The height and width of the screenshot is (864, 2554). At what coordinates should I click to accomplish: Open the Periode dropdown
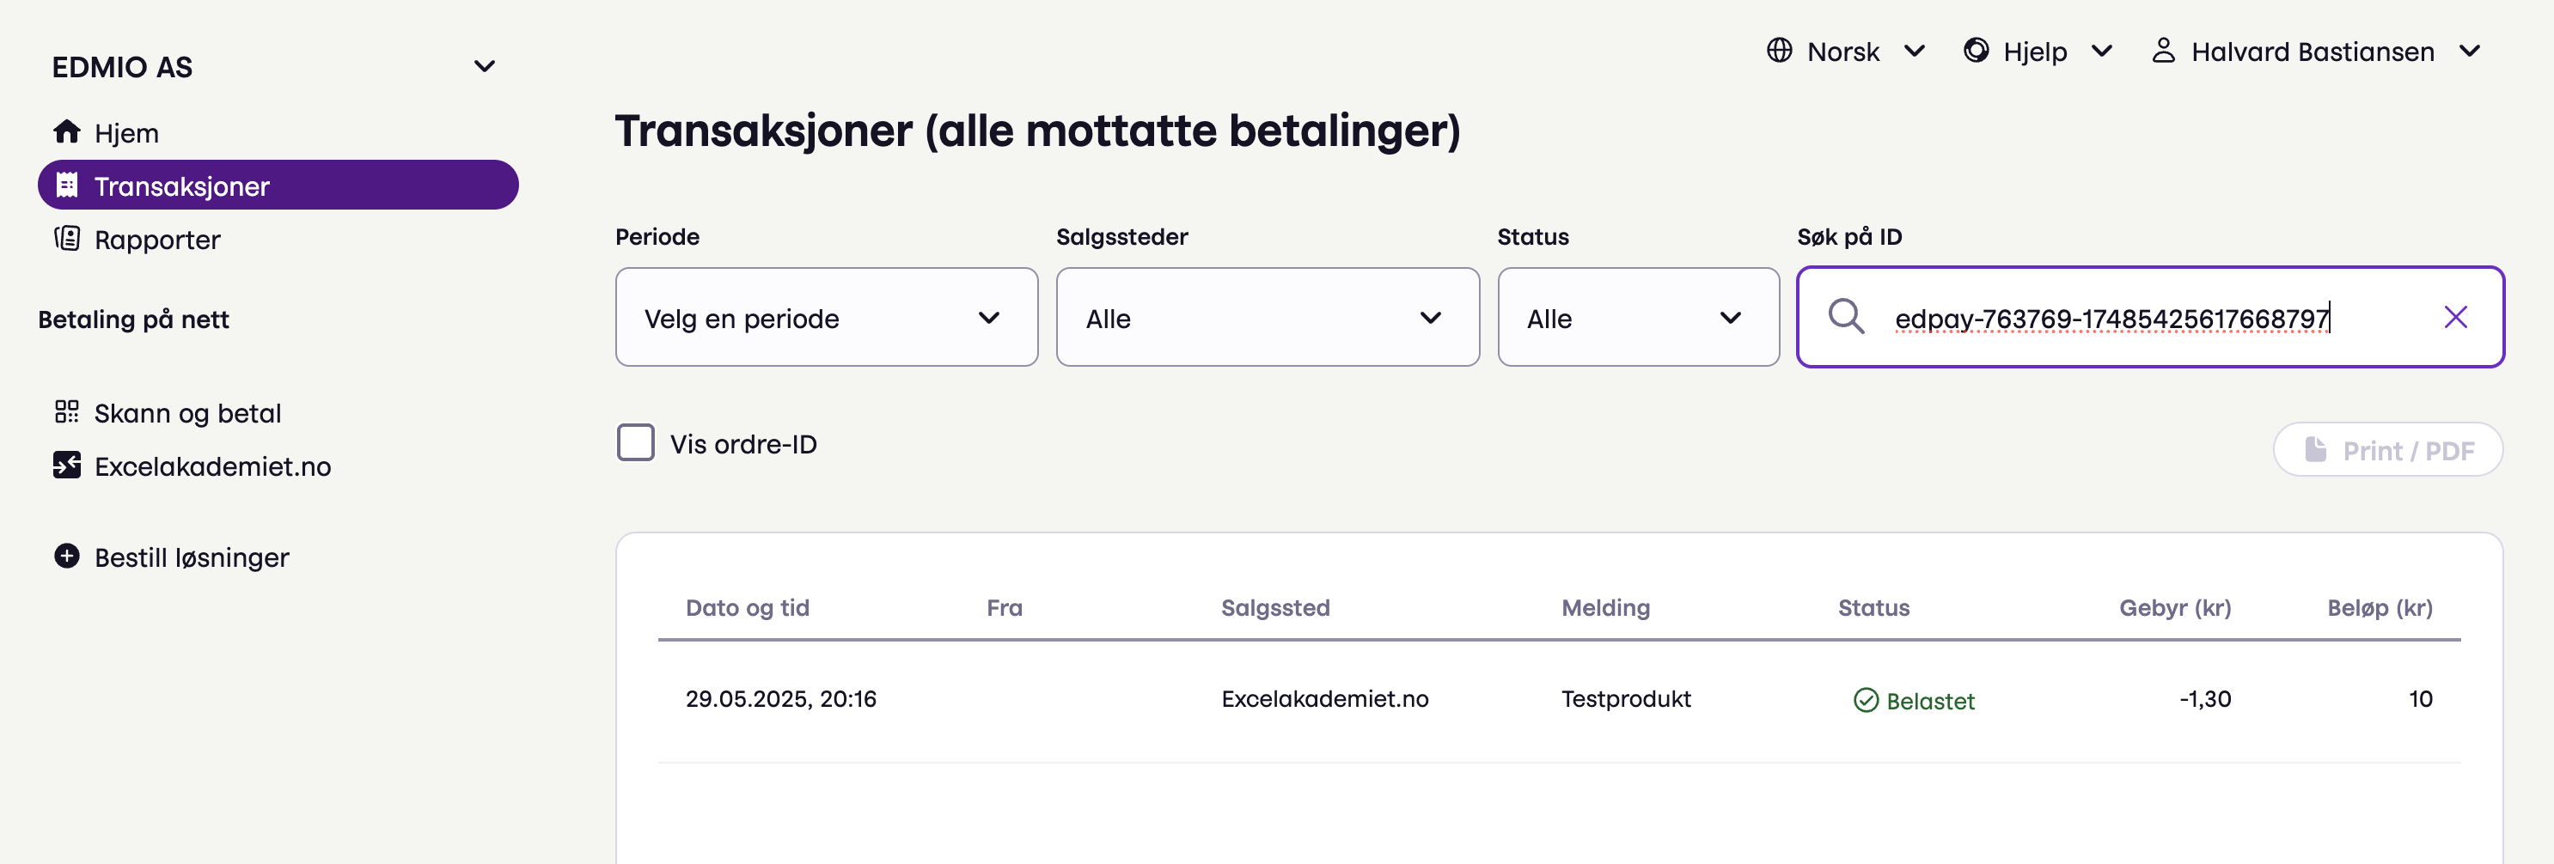pyautogui.click(x=826, y=317)
